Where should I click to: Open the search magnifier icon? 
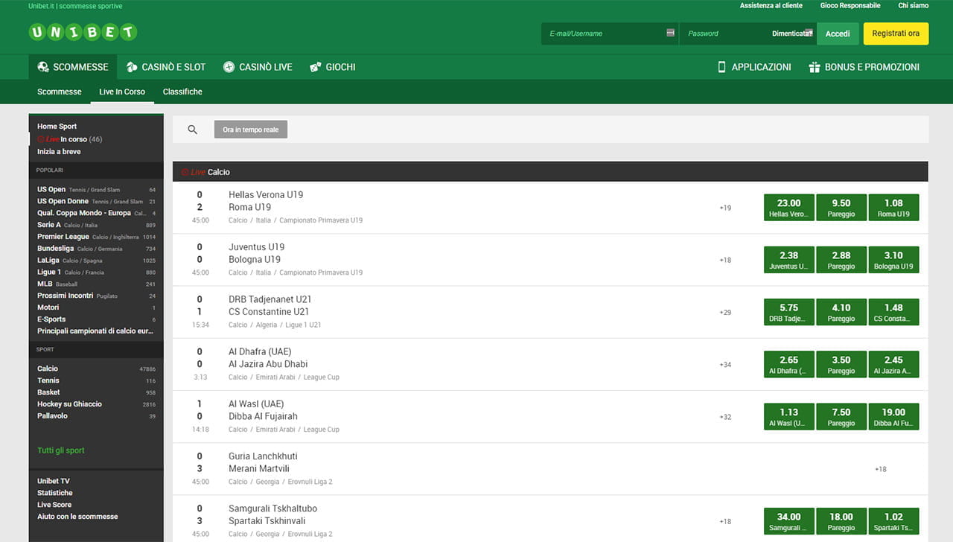[x=193, y=130]
